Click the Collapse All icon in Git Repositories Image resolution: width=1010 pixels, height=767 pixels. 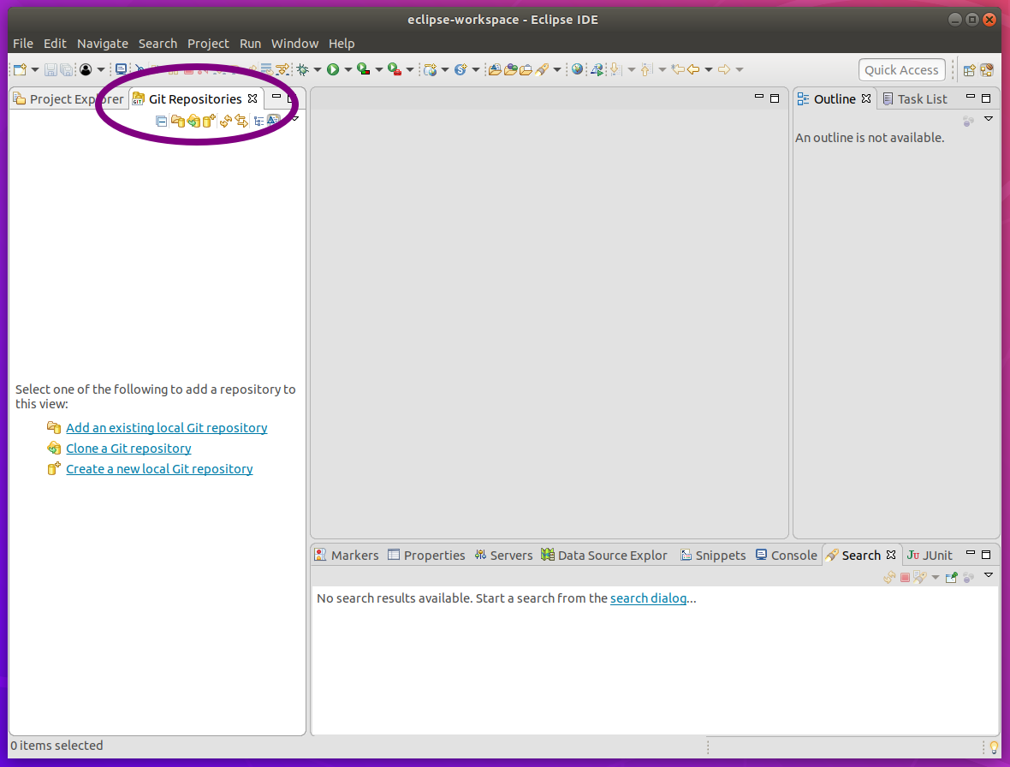[161, 121]
